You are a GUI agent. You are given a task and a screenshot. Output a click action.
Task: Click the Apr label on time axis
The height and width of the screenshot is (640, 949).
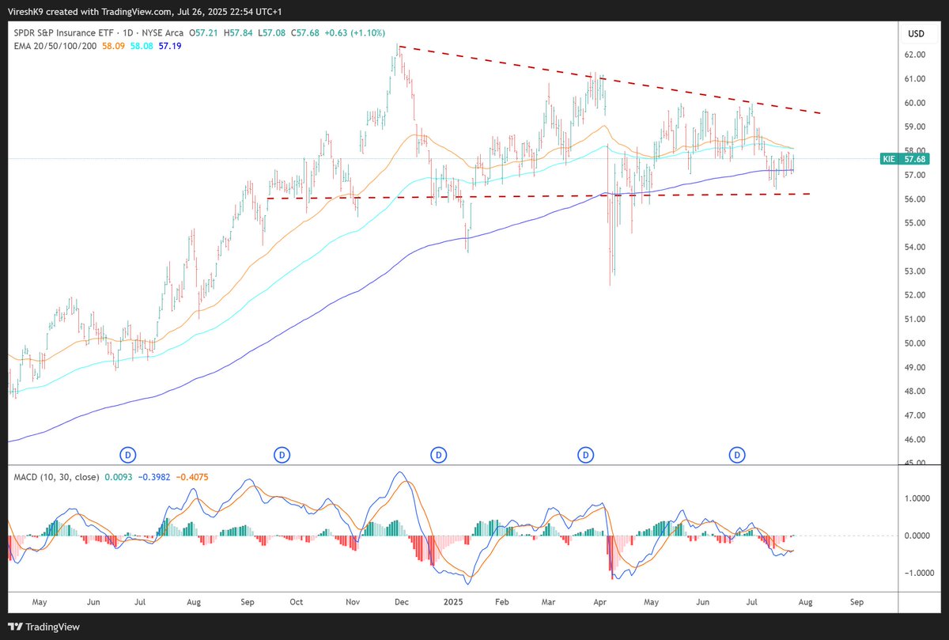[601, 602]
